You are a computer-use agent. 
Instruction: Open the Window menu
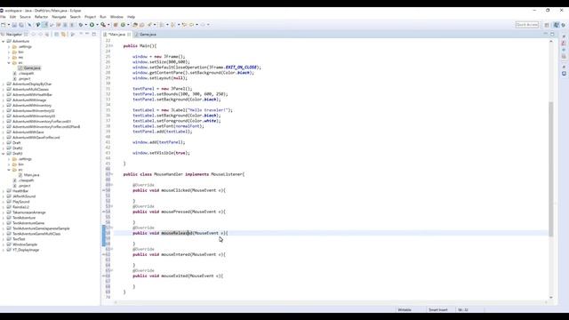pos(116,17)
